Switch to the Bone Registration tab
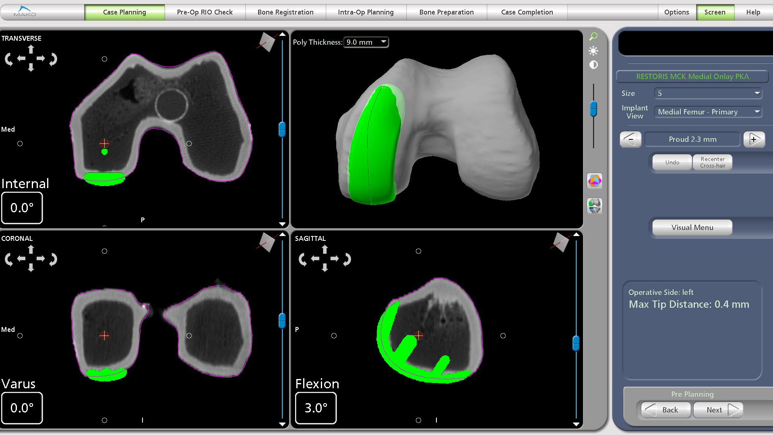 [285, 12]
